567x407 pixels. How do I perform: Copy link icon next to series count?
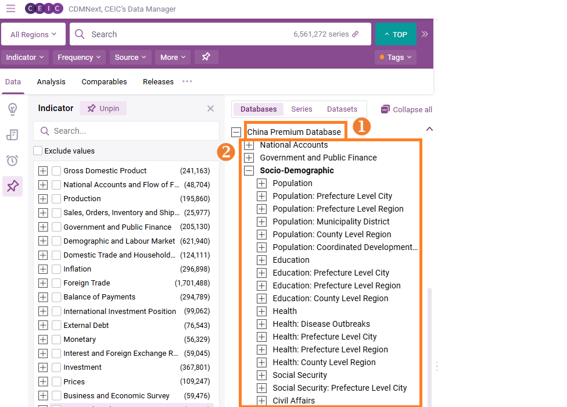point(356,34)
